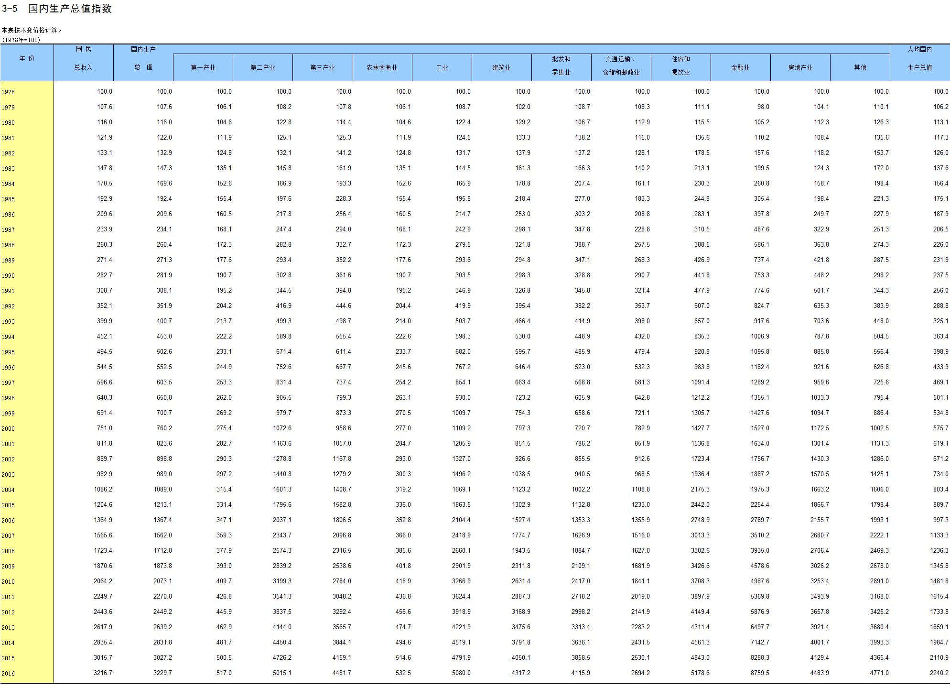Select the 第一产业 header cell
Image resolution: width=950 pixels, height=699 pixels.
pyautogui.click(x=203, y=67)
